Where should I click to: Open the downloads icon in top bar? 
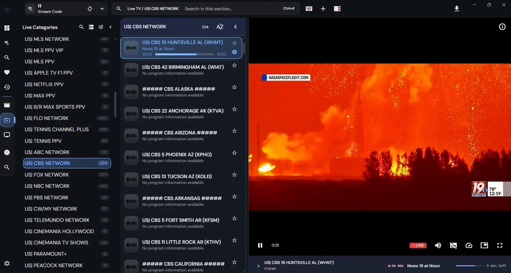(x=457, y=9)
